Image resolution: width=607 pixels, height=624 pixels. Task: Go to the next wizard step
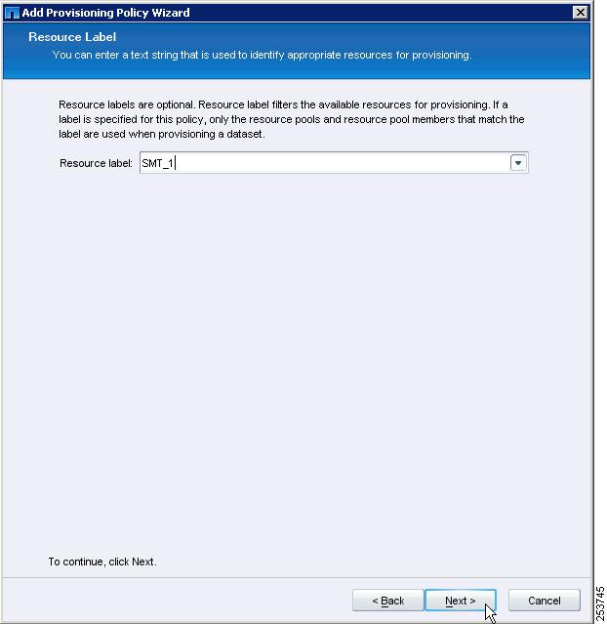[x=461, y=601]
